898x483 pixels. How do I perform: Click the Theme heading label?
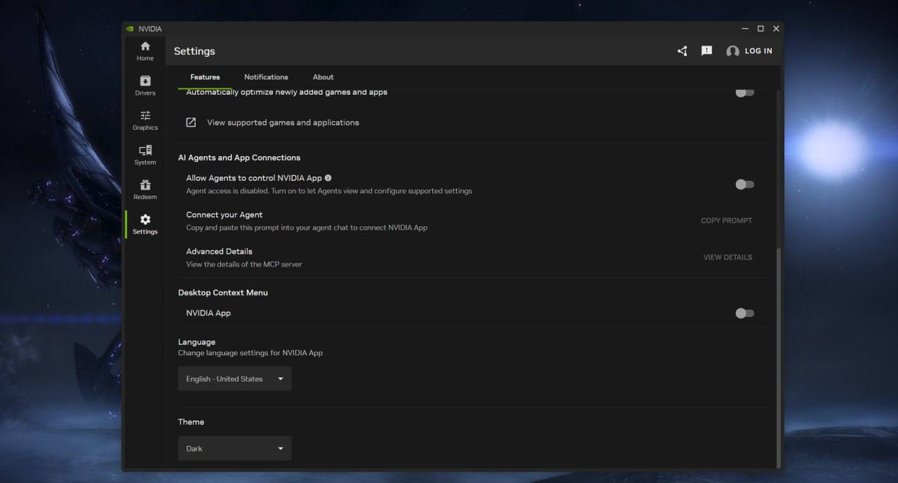[x=191, y=422]
